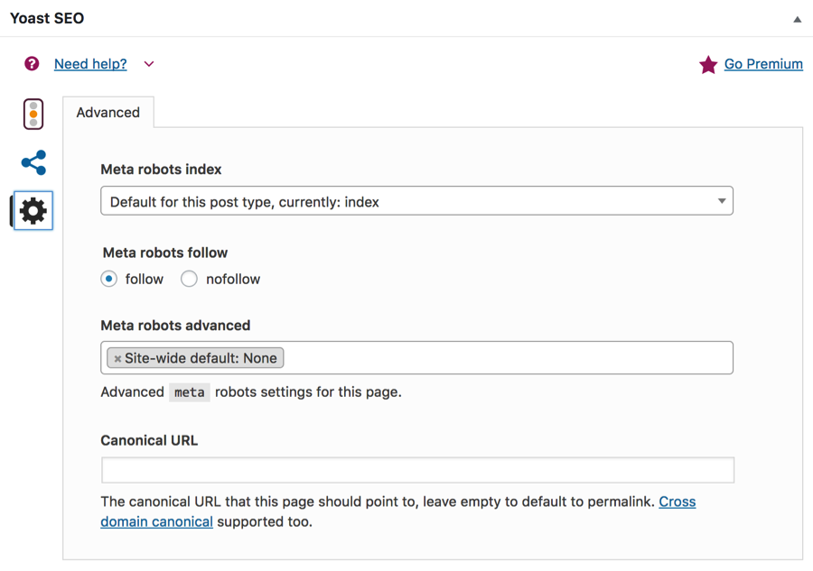Open the Need help? link

pyautogui.click(x=90, y=64)
